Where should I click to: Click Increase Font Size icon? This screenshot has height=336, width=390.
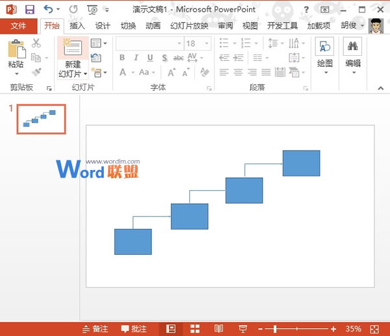(x=172, y=72)
